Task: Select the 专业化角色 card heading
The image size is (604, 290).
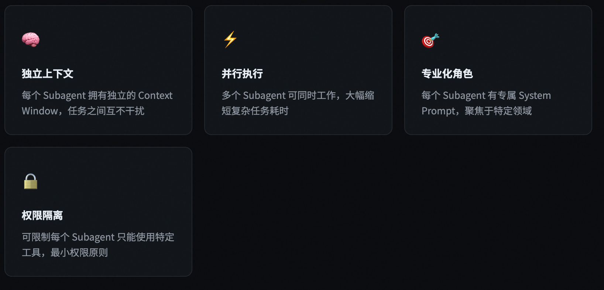Action: 448,74
